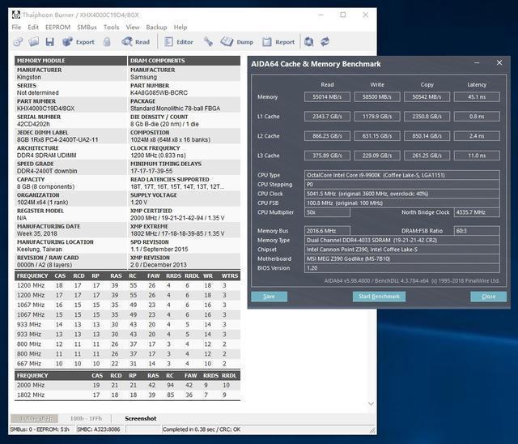
Task: Click Save in AIDA64 benchmark window
Action: tap(269, 297)
